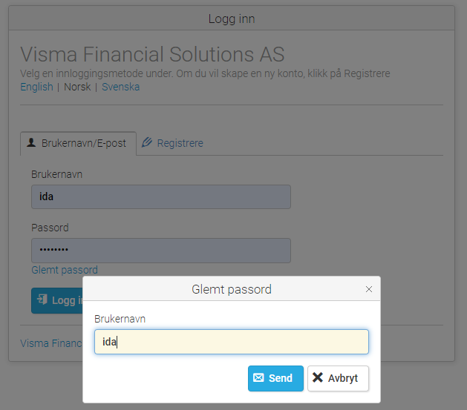Open the Brukernavn/E-post tab
Image resolution: width=467 pixels, height=410 pixels.
click(x=79, y=143)
